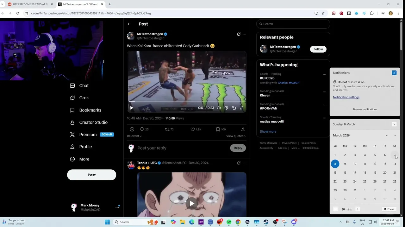Show hidden system tray icons
405x227 pixels.
(341, 222)
